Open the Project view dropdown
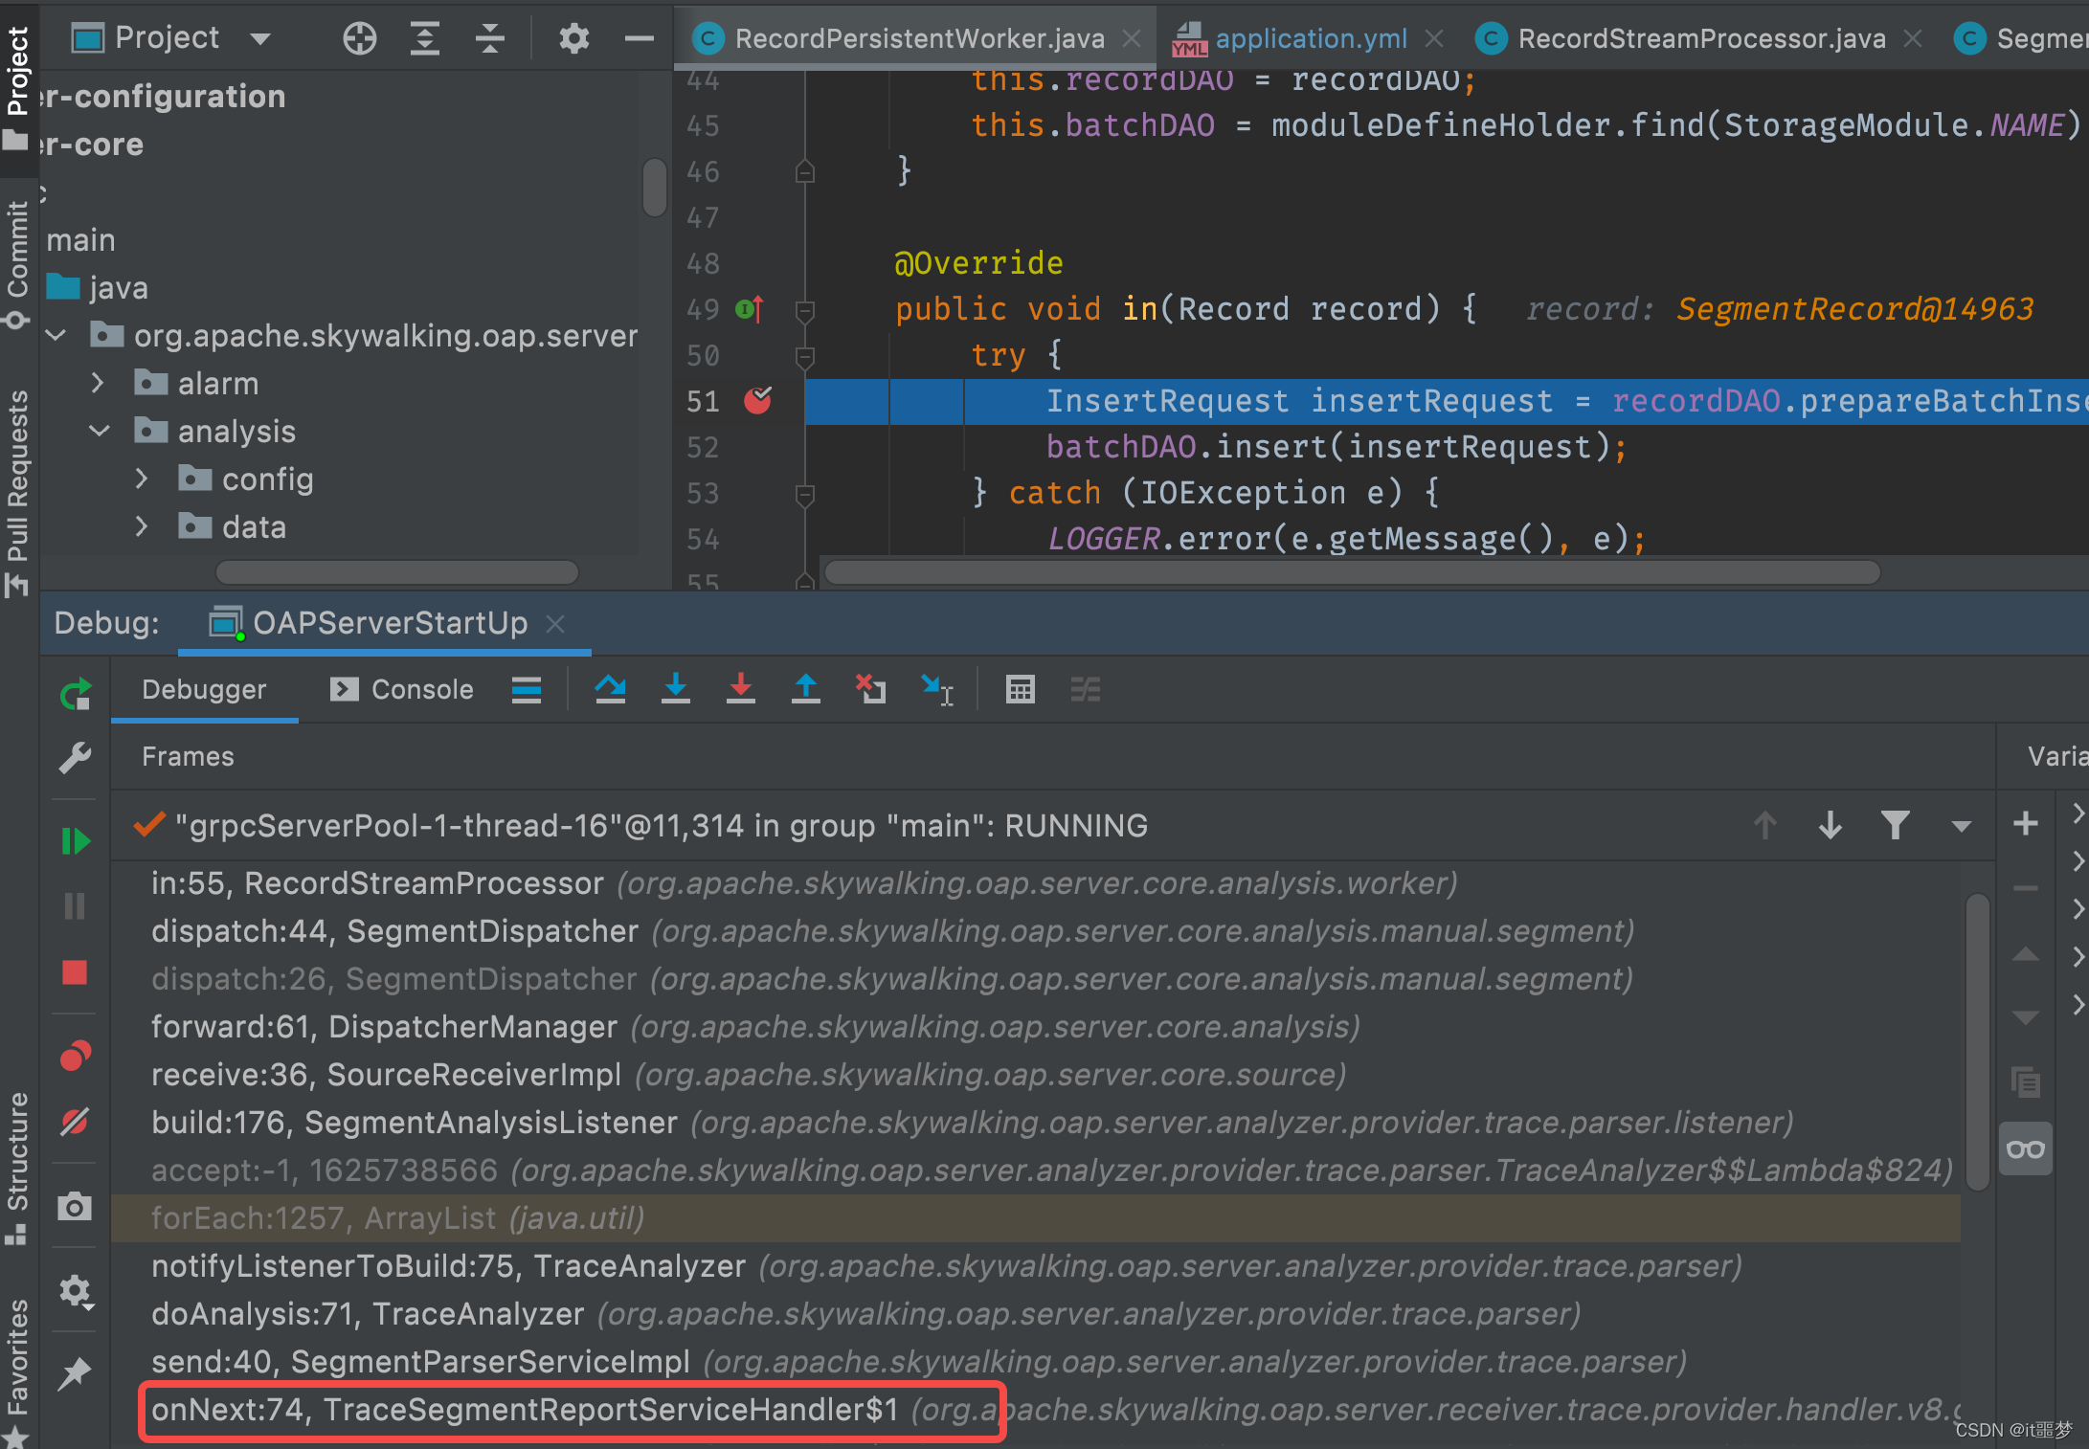The image size is (2089, 1449). point(260,38)
